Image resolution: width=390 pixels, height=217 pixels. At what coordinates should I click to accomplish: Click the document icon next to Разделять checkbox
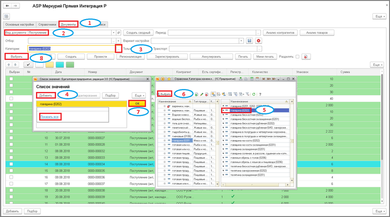(306, 56)
